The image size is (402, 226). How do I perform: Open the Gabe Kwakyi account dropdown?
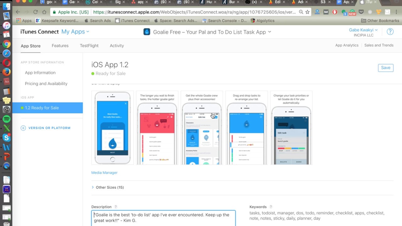(363, 30)
